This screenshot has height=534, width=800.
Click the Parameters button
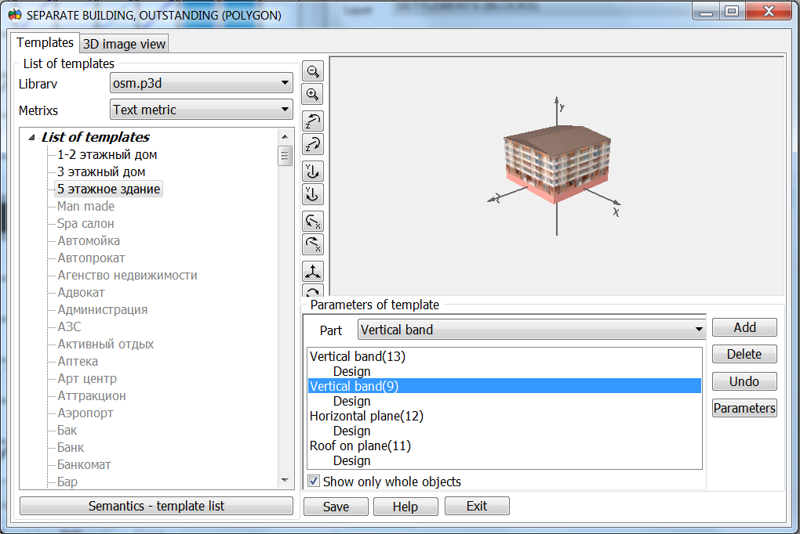click(x=744, y=408)
